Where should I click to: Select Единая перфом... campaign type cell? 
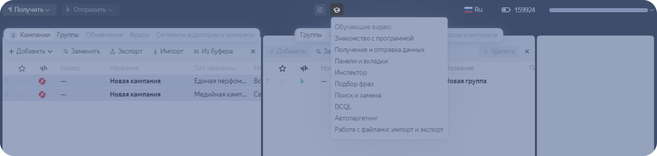tap(220, 81)
